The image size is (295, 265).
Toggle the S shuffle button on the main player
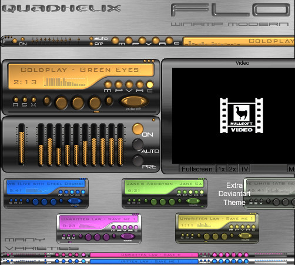(x=25, y=100)
